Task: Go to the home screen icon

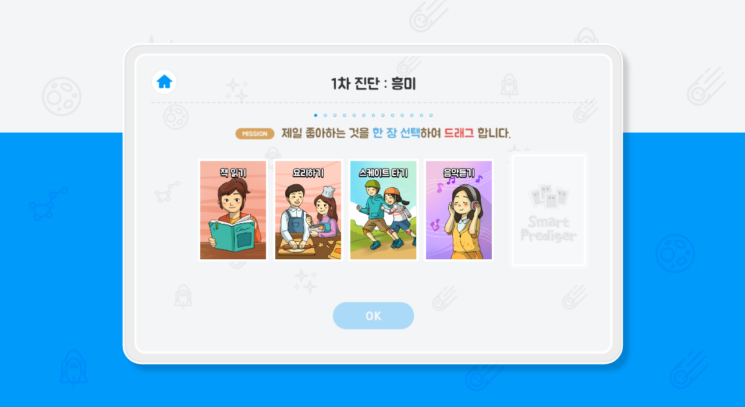Action: [x=164, y=82]
